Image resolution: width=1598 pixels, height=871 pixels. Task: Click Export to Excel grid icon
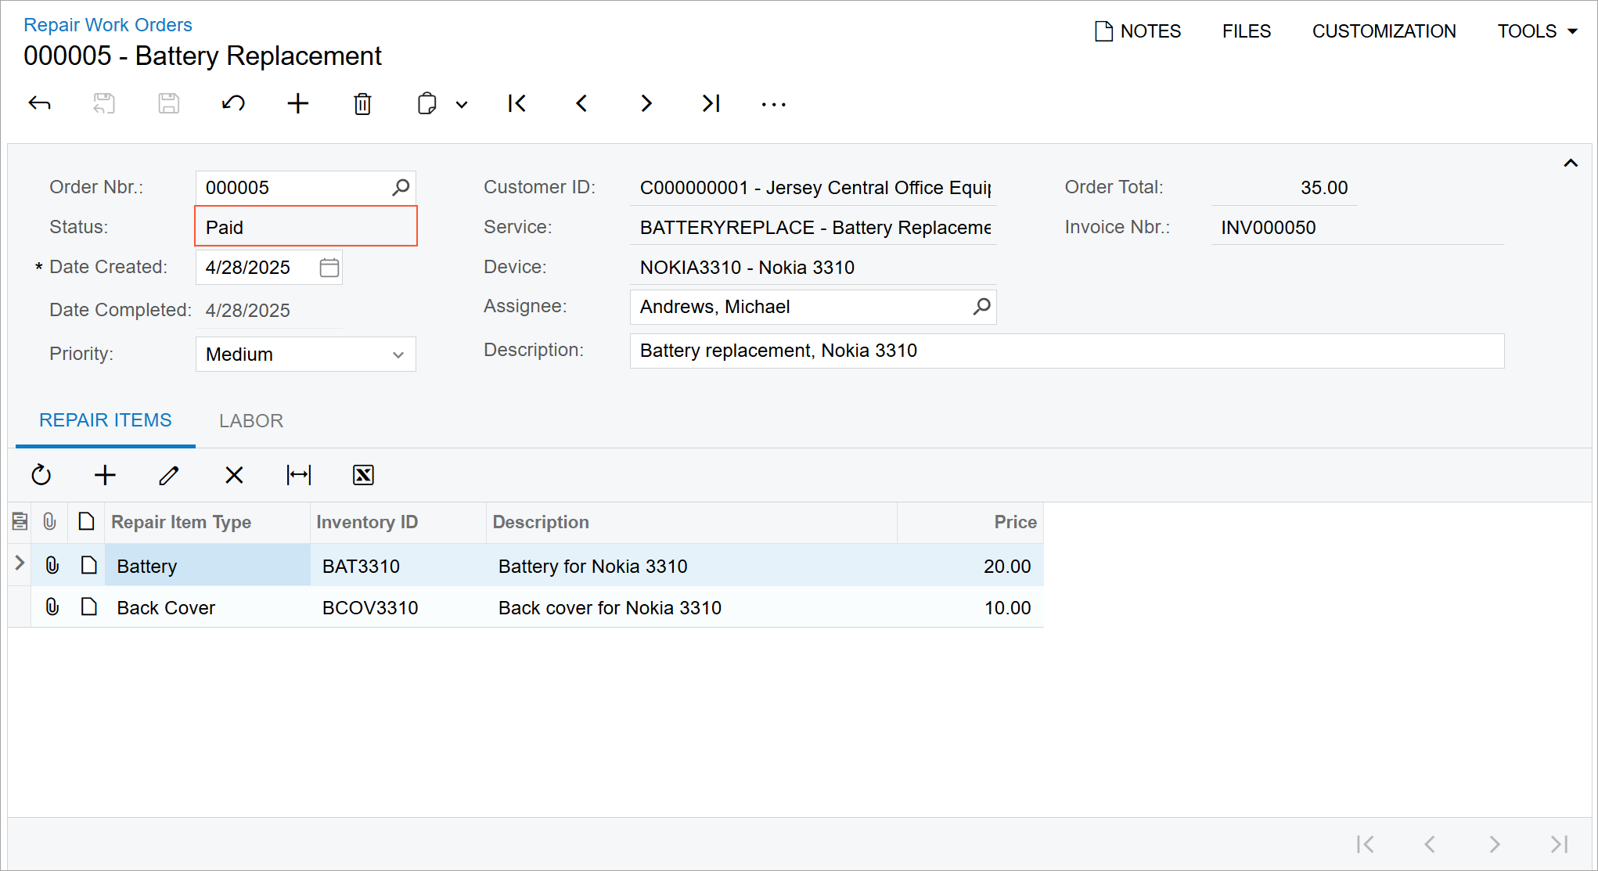363,475
